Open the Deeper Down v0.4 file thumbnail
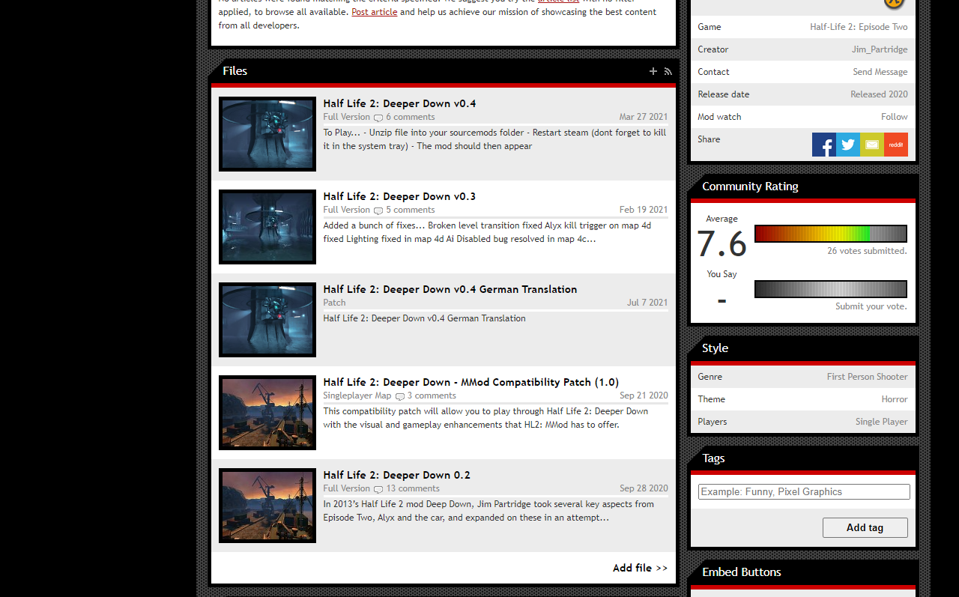The image size is (959, 597). coord(267,134)
